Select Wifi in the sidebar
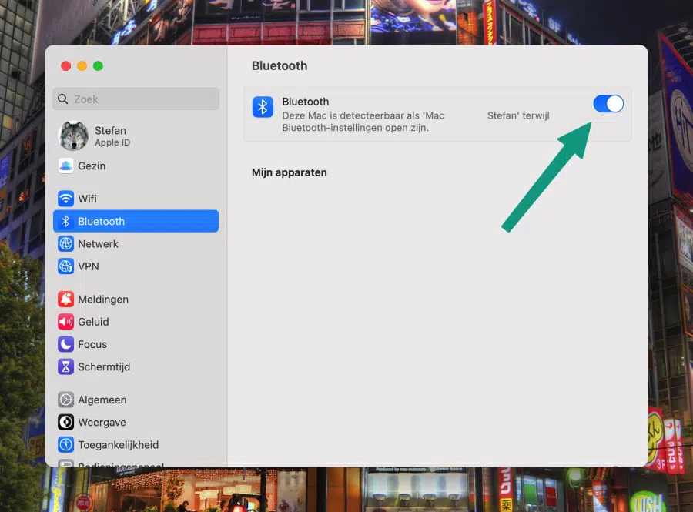Screen dimensions: 693x512 [136, 199]
